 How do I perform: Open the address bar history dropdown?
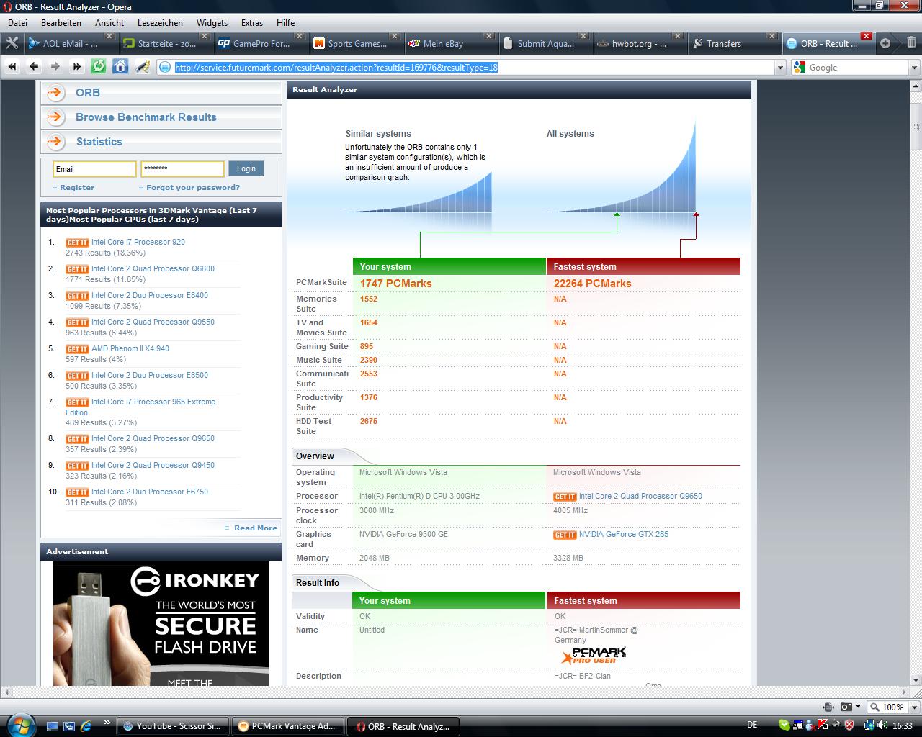(779, 68)
